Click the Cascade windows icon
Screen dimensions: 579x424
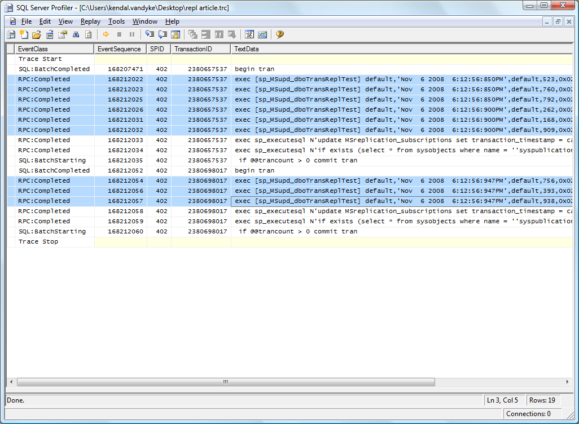pyautogui.click(x=193, y=34)
